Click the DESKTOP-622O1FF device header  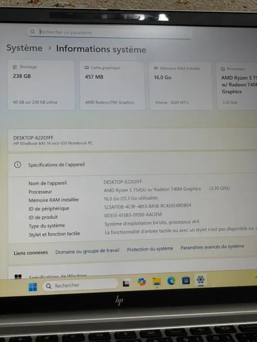(132, 140)
